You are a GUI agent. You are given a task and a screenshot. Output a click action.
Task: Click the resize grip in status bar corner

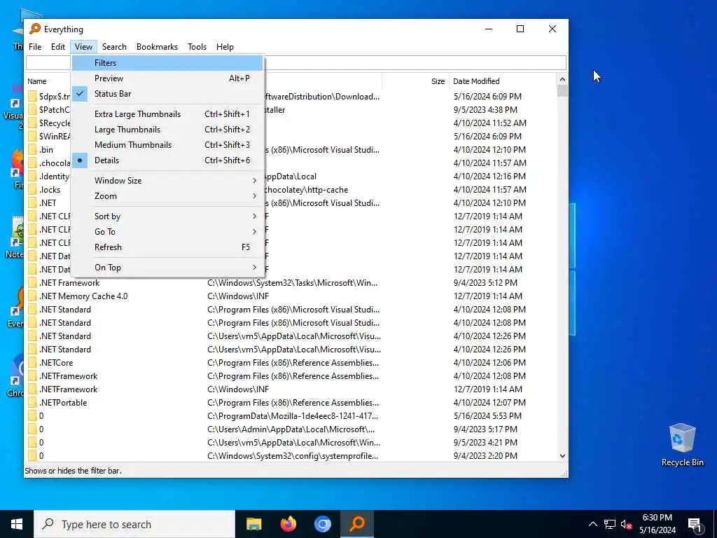(x=565, y=474)
